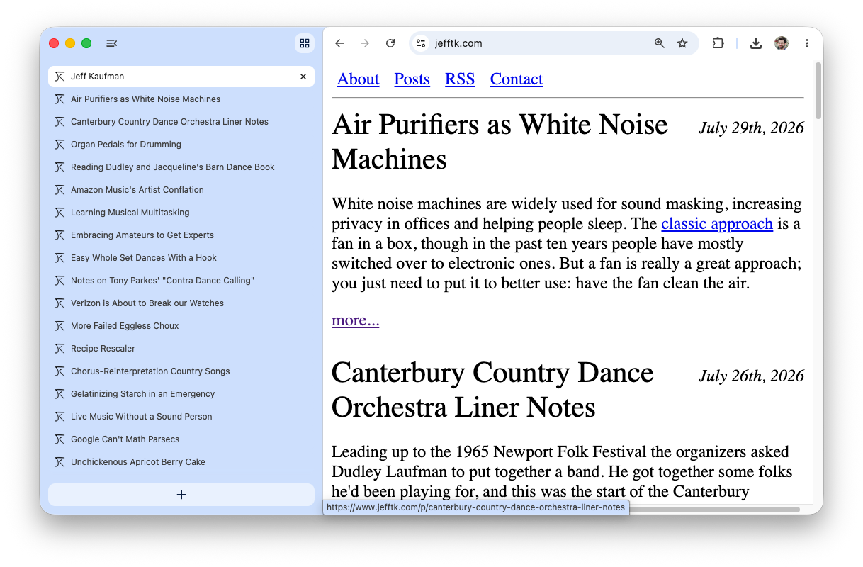Switch to Reading Dudley and Jacqueline's Barn Dance Book tab
Screen dimensions: 863x567
(181, 167)
